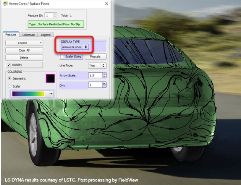Click the Clear All button
This screenshot has height=185, width=241.
click(x=24, y=50)
